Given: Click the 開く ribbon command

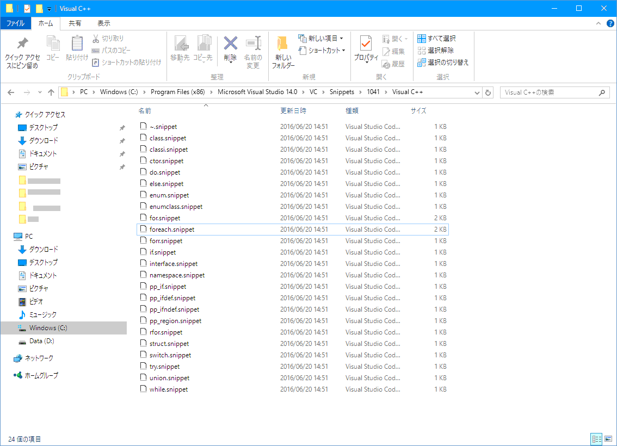Looking at the screenshot, I should (394, 39).
